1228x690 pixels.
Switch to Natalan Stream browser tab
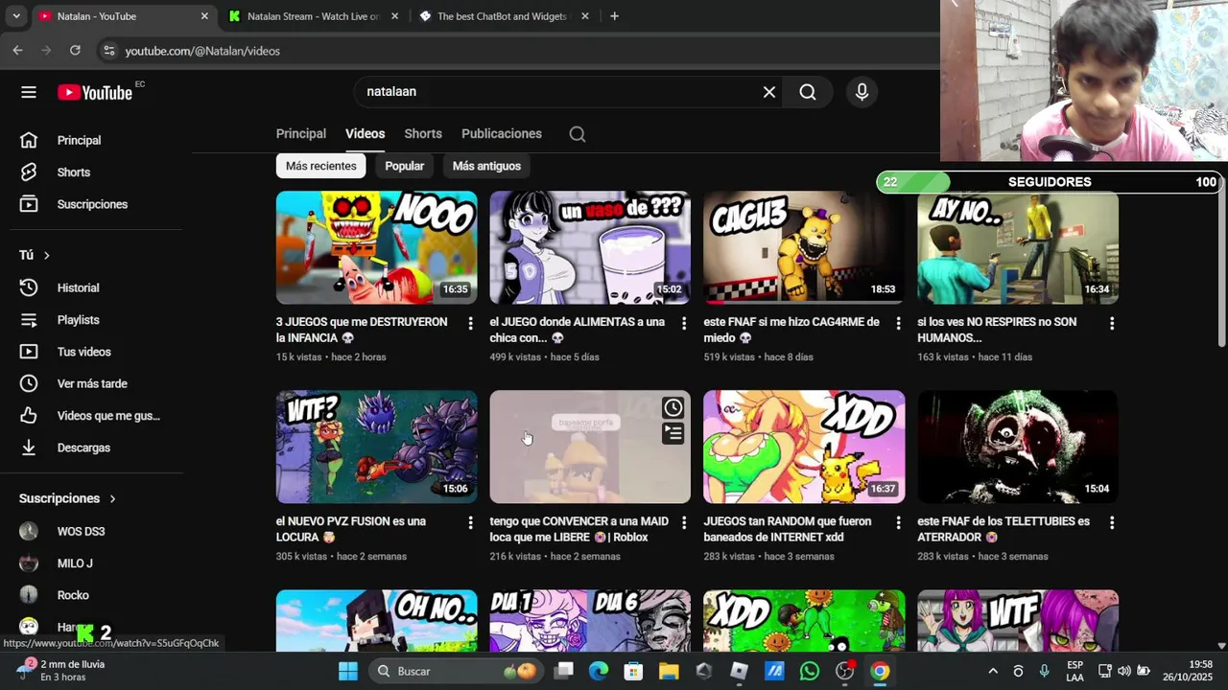313,16
